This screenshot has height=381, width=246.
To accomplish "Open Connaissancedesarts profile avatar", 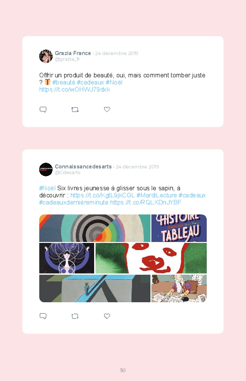I will tap(46, 169).
